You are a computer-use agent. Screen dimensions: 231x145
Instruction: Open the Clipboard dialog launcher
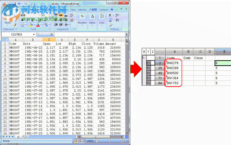click(x=16, y=29)
